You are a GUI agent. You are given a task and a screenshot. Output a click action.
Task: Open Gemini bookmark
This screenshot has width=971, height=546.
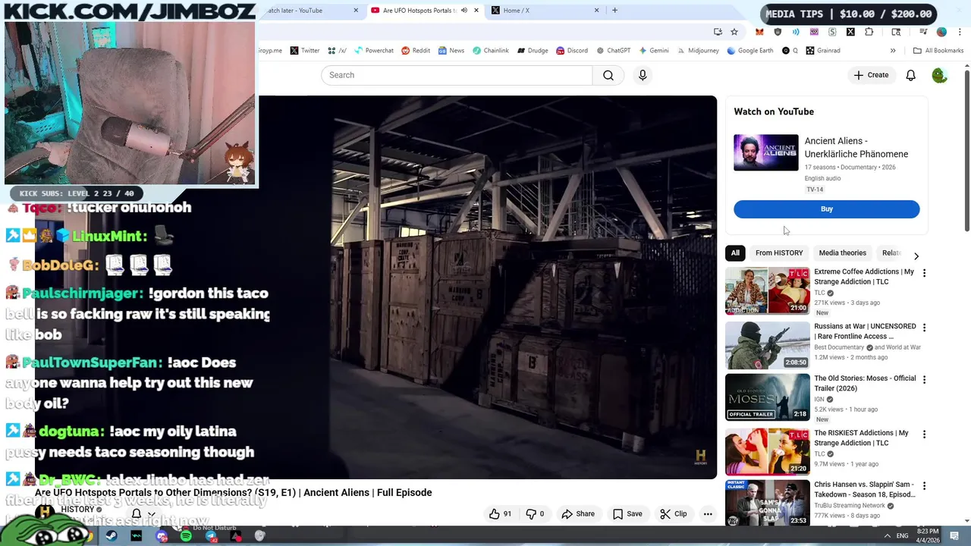[653, 51]
